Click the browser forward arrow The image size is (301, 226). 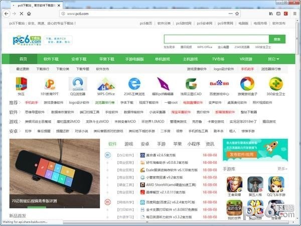click(x=14, y=14)
